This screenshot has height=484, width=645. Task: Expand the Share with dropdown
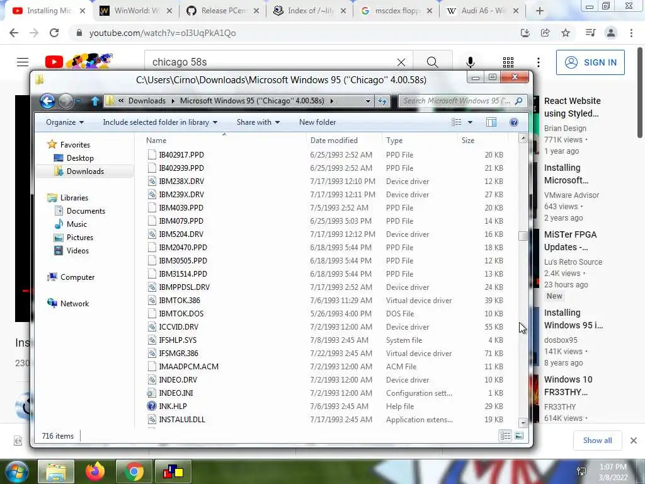point(258,122)
